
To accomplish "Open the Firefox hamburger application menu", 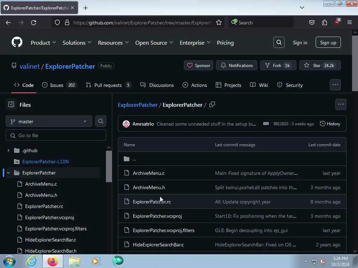I will pos(349,23).
